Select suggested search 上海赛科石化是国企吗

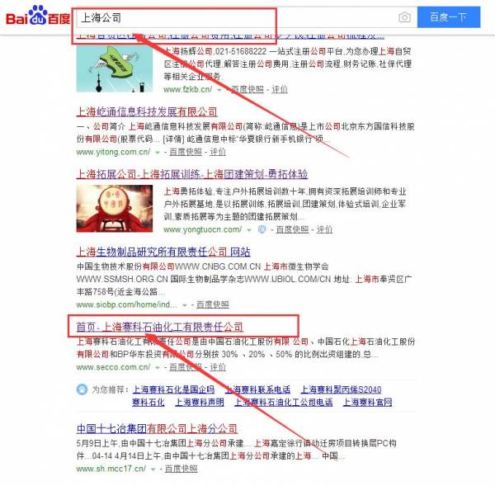point(173,389)
